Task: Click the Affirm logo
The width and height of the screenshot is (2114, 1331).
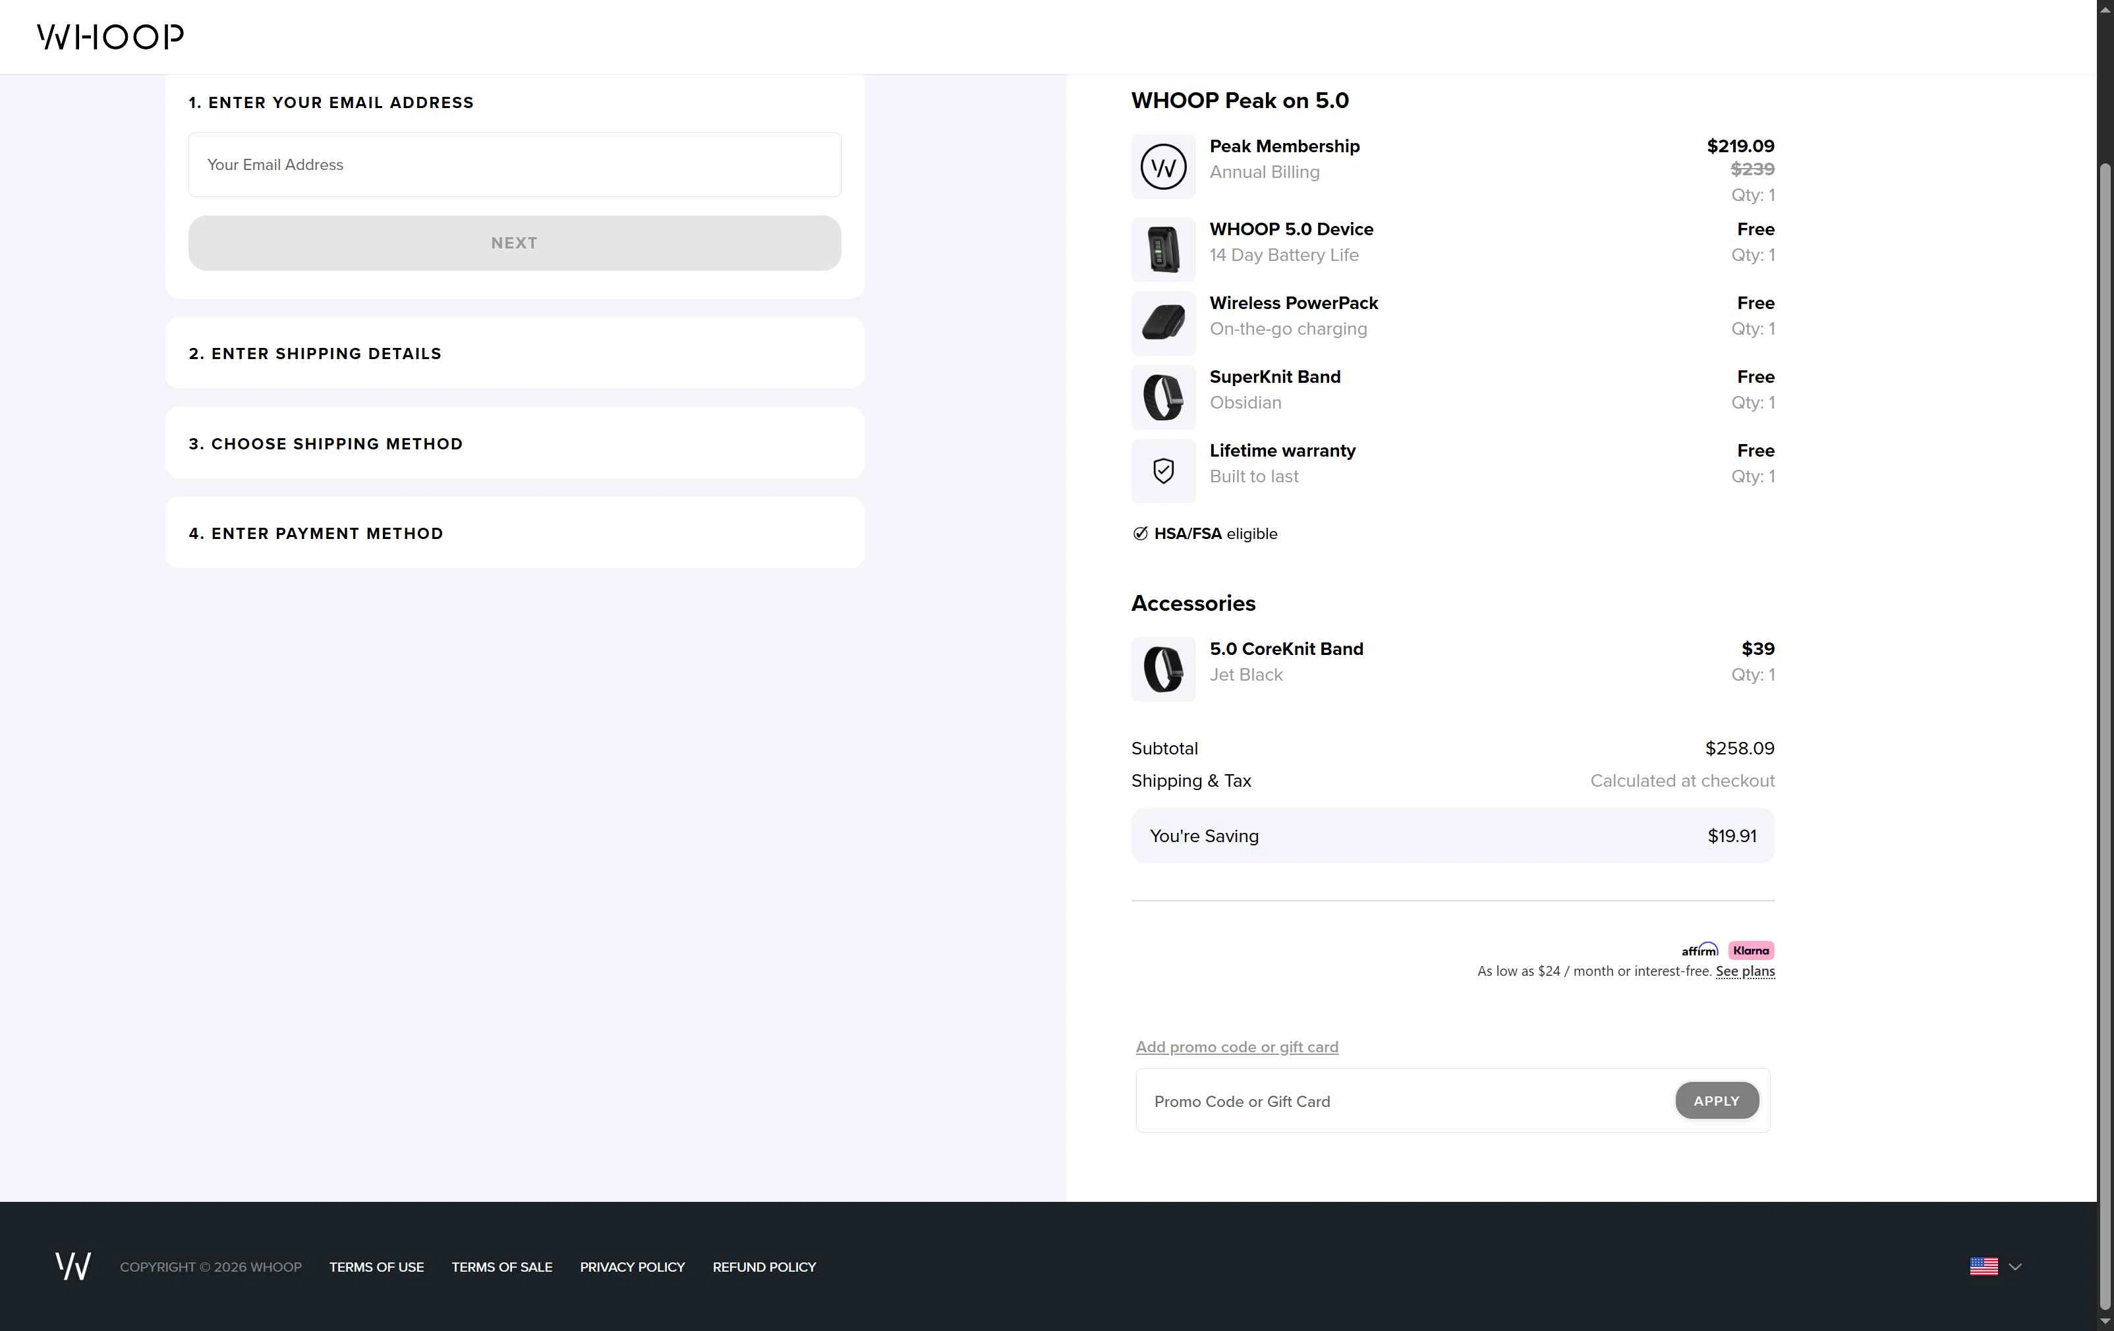Action: point(1700,950)
